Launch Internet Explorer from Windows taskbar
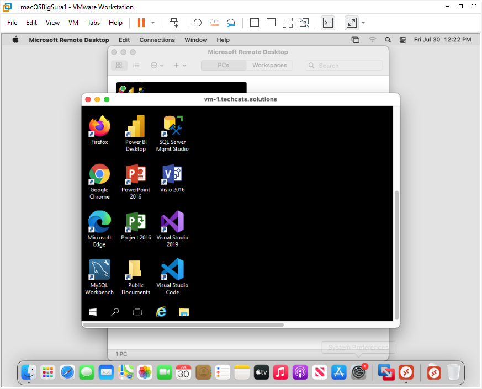 (161, 312)
